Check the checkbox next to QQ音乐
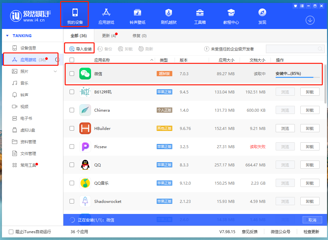The width and height of the screenshot is (328, 240). coord(72,183)
